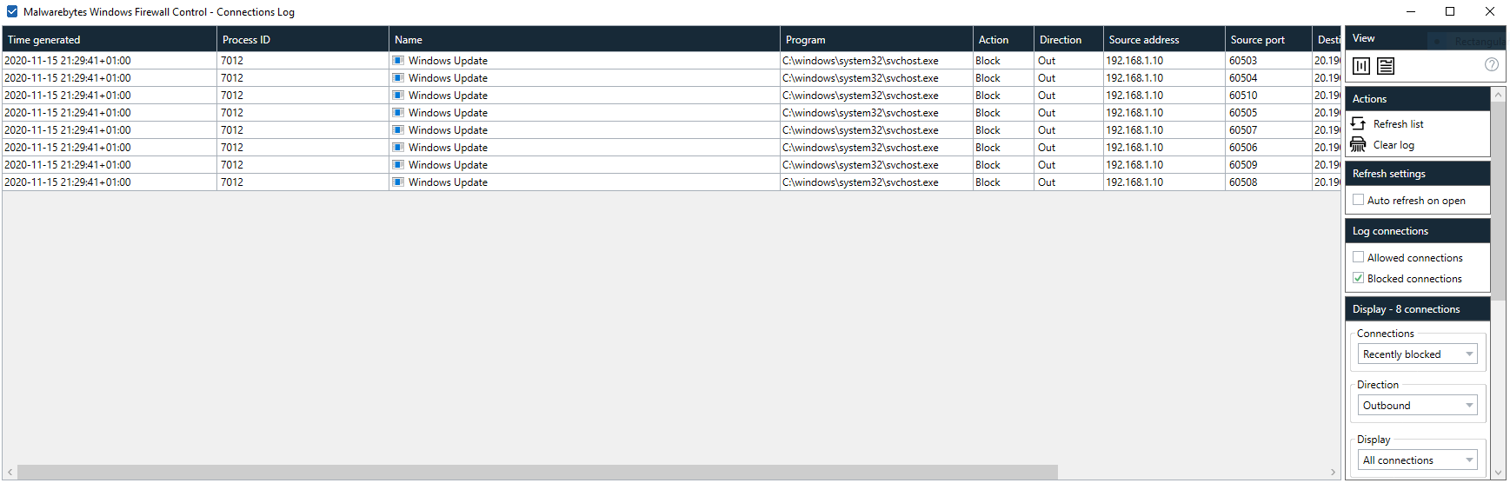
Task: Click side panel scrollbar down arrow
Action: (1498, 473)
